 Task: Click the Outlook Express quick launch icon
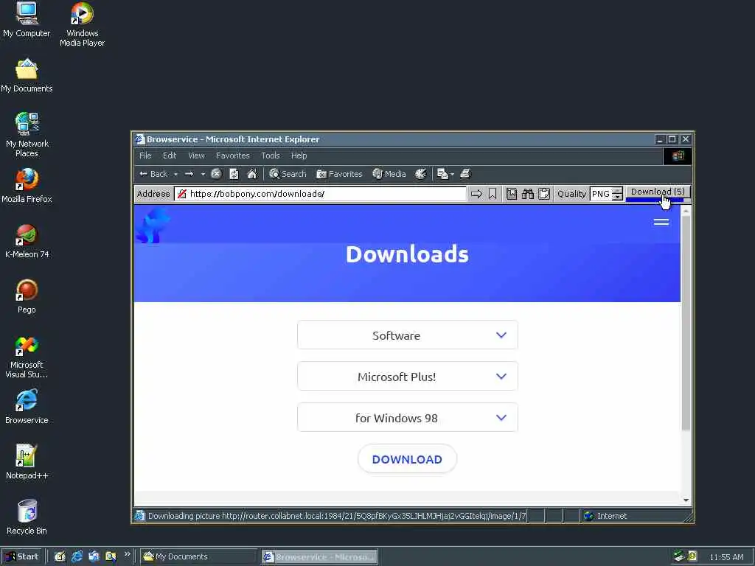tap(94, 556)
